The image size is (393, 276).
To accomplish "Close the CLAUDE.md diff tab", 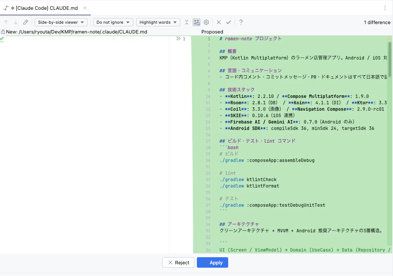I will [x=85, y=8].
